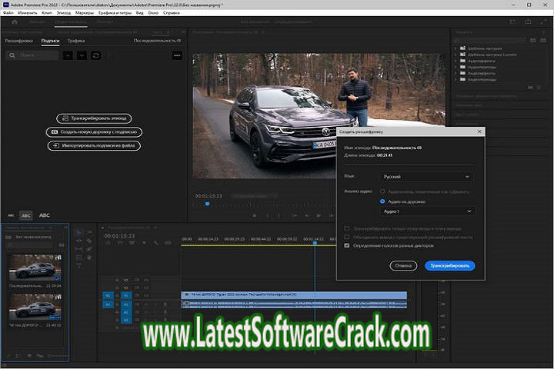Open the 'Маркеры' menu
Screen dimensions: 554x369
[85, 13]
